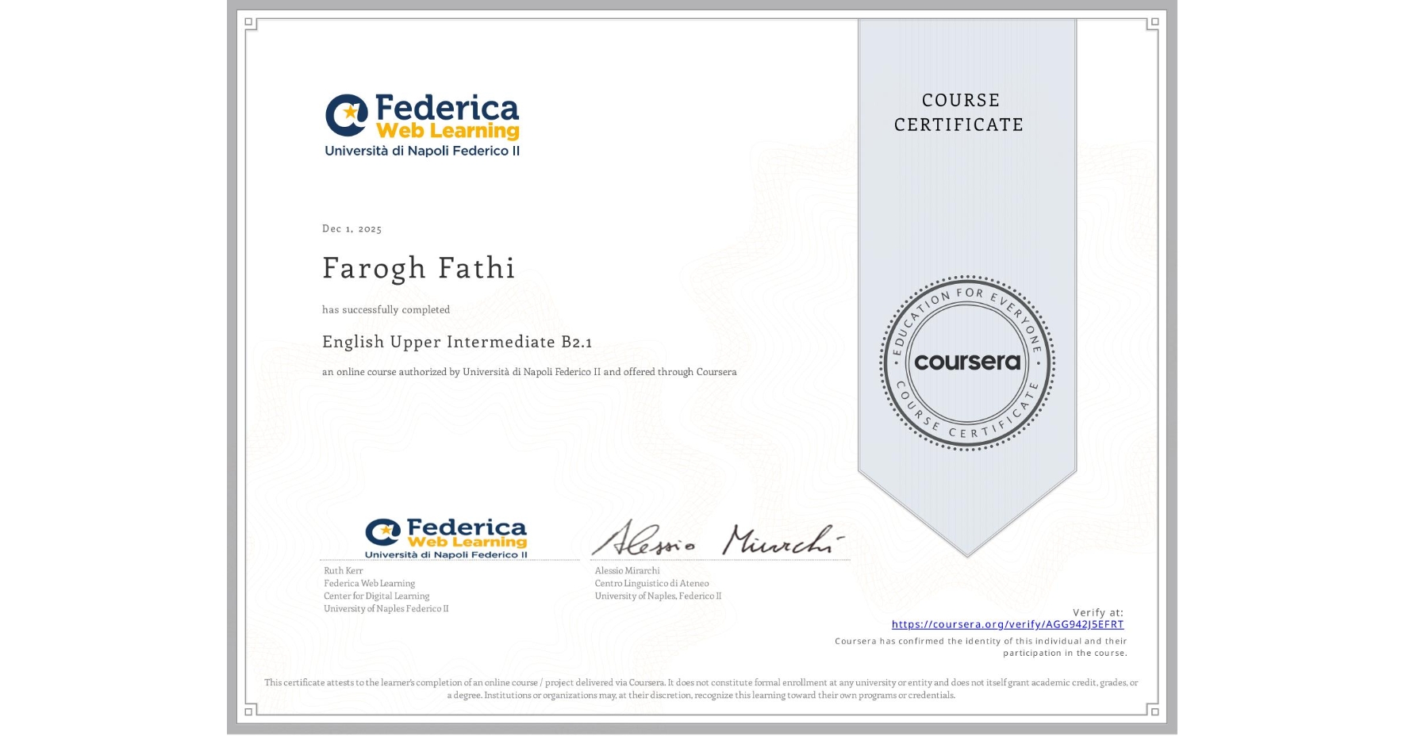This screenshot has height=736, width=1406.
Task: Click 'has successfully completed' text
Action: coord(386,309)
